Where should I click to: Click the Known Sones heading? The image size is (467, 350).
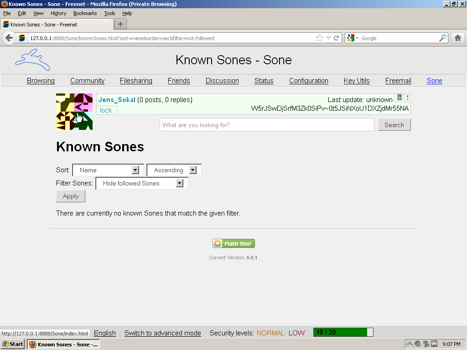(x=100, y=146)
